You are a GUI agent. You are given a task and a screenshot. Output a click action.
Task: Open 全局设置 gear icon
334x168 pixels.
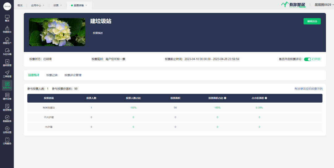pyautogui.click(x=7, y=130)
